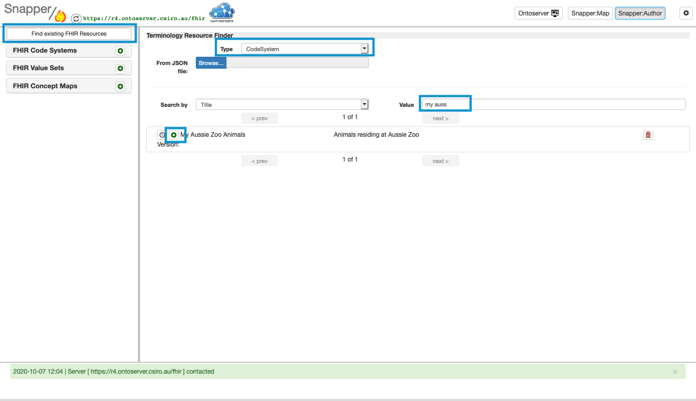Focus the Value search field

(553, 104)
